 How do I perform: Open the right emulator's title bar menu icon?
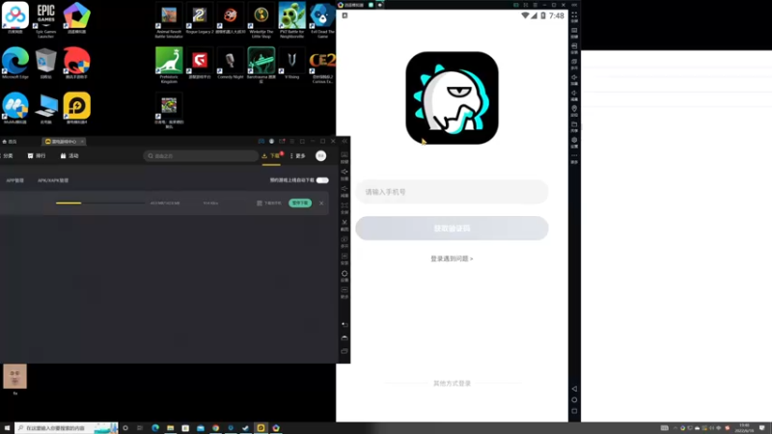tap(536, 5)
